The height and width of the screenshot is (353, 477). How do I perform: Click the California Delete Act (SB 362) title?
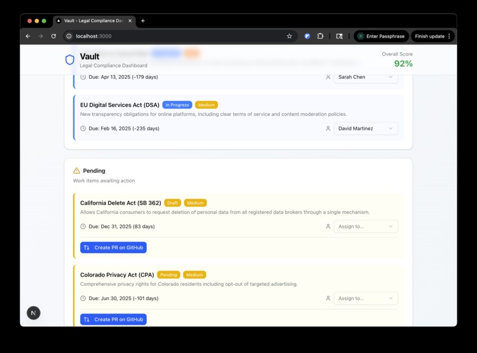pos(121,203)
